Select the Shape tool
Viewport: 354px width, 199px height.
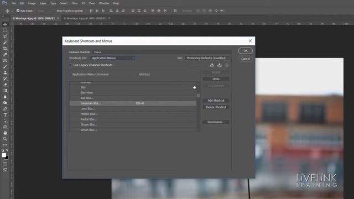pyautogui.click(x=5, y=127)
